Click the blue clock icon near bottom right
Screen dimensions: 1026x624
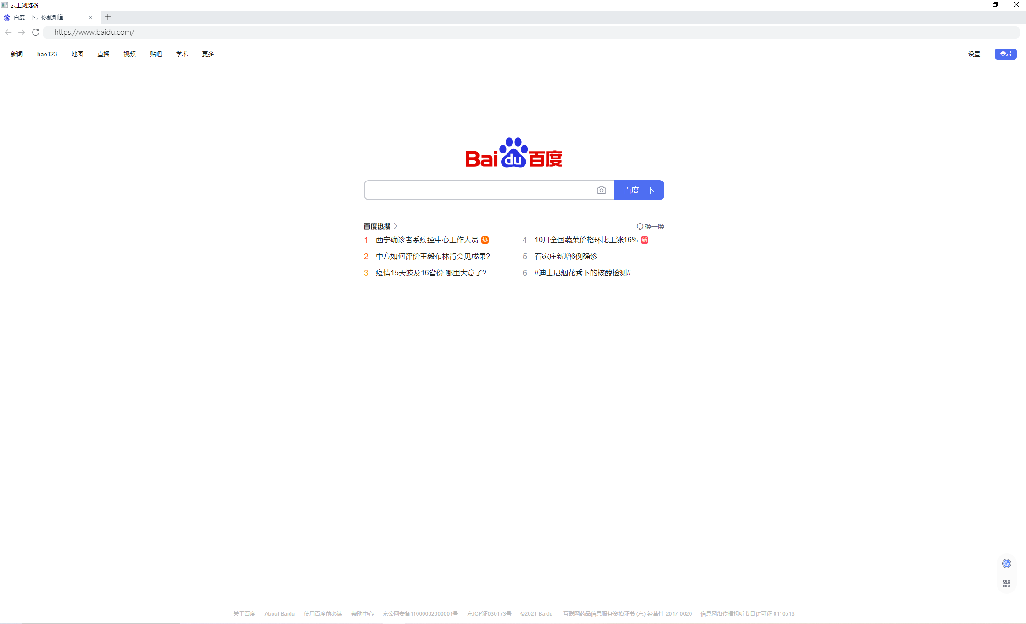pos(1007,563)
